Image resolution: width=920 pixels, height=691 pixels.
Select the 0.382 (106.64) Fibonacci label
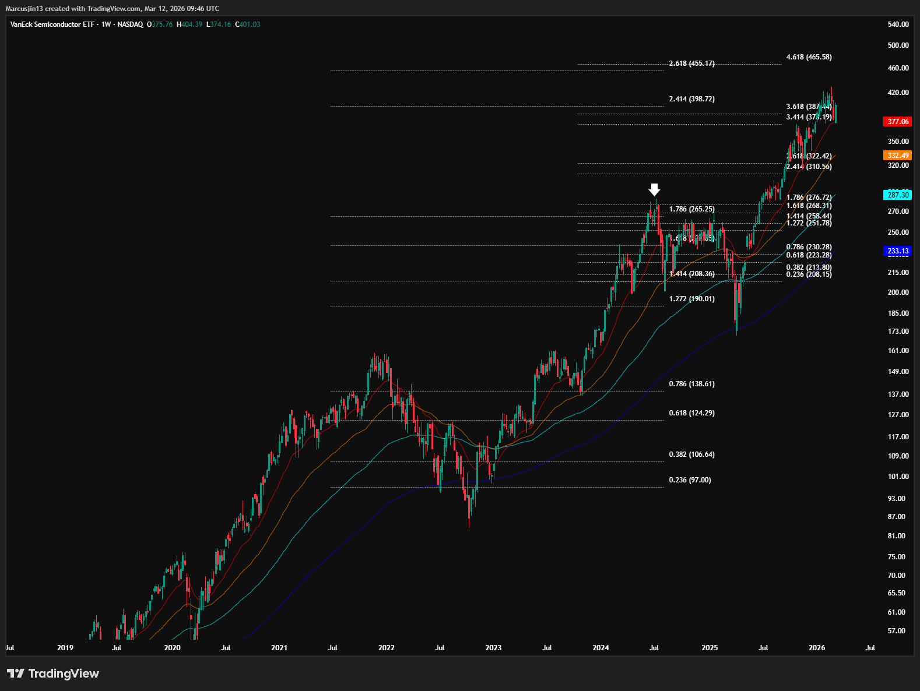pos(691,454)
